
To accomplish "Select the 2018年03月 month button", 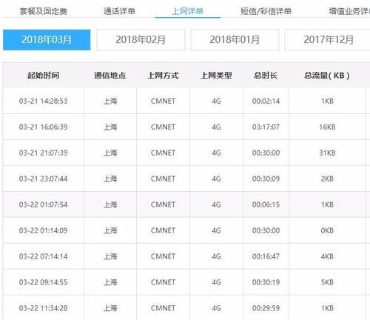I will tap(47, 40).
